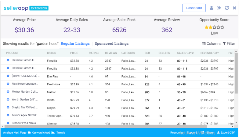Viewport: 239px width, 137px height.
Task: Click the user profile icon
Action: click(212, 8)
